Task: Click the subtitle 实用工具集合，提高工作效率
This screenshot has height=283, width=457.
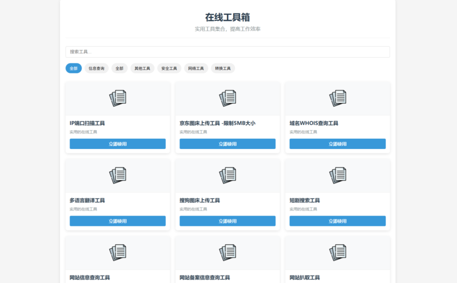Action: pyautogui.click(x=228, y=29)
